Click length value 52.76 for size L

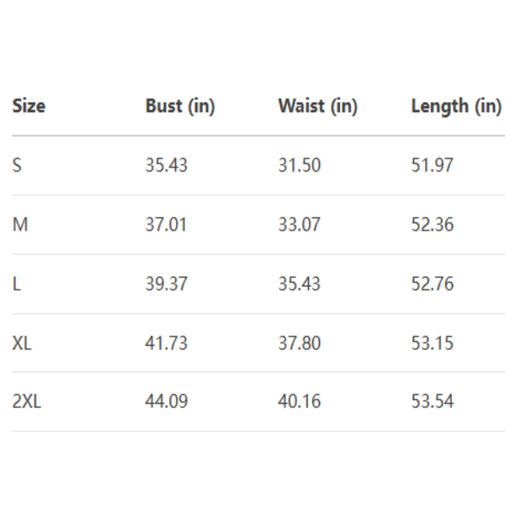pyautogui.click(x=432, y=284)
